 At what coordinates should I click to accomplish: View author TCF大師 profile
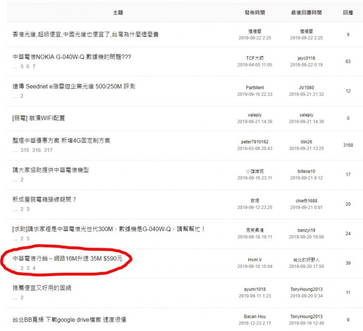click(x=255, y=58)
